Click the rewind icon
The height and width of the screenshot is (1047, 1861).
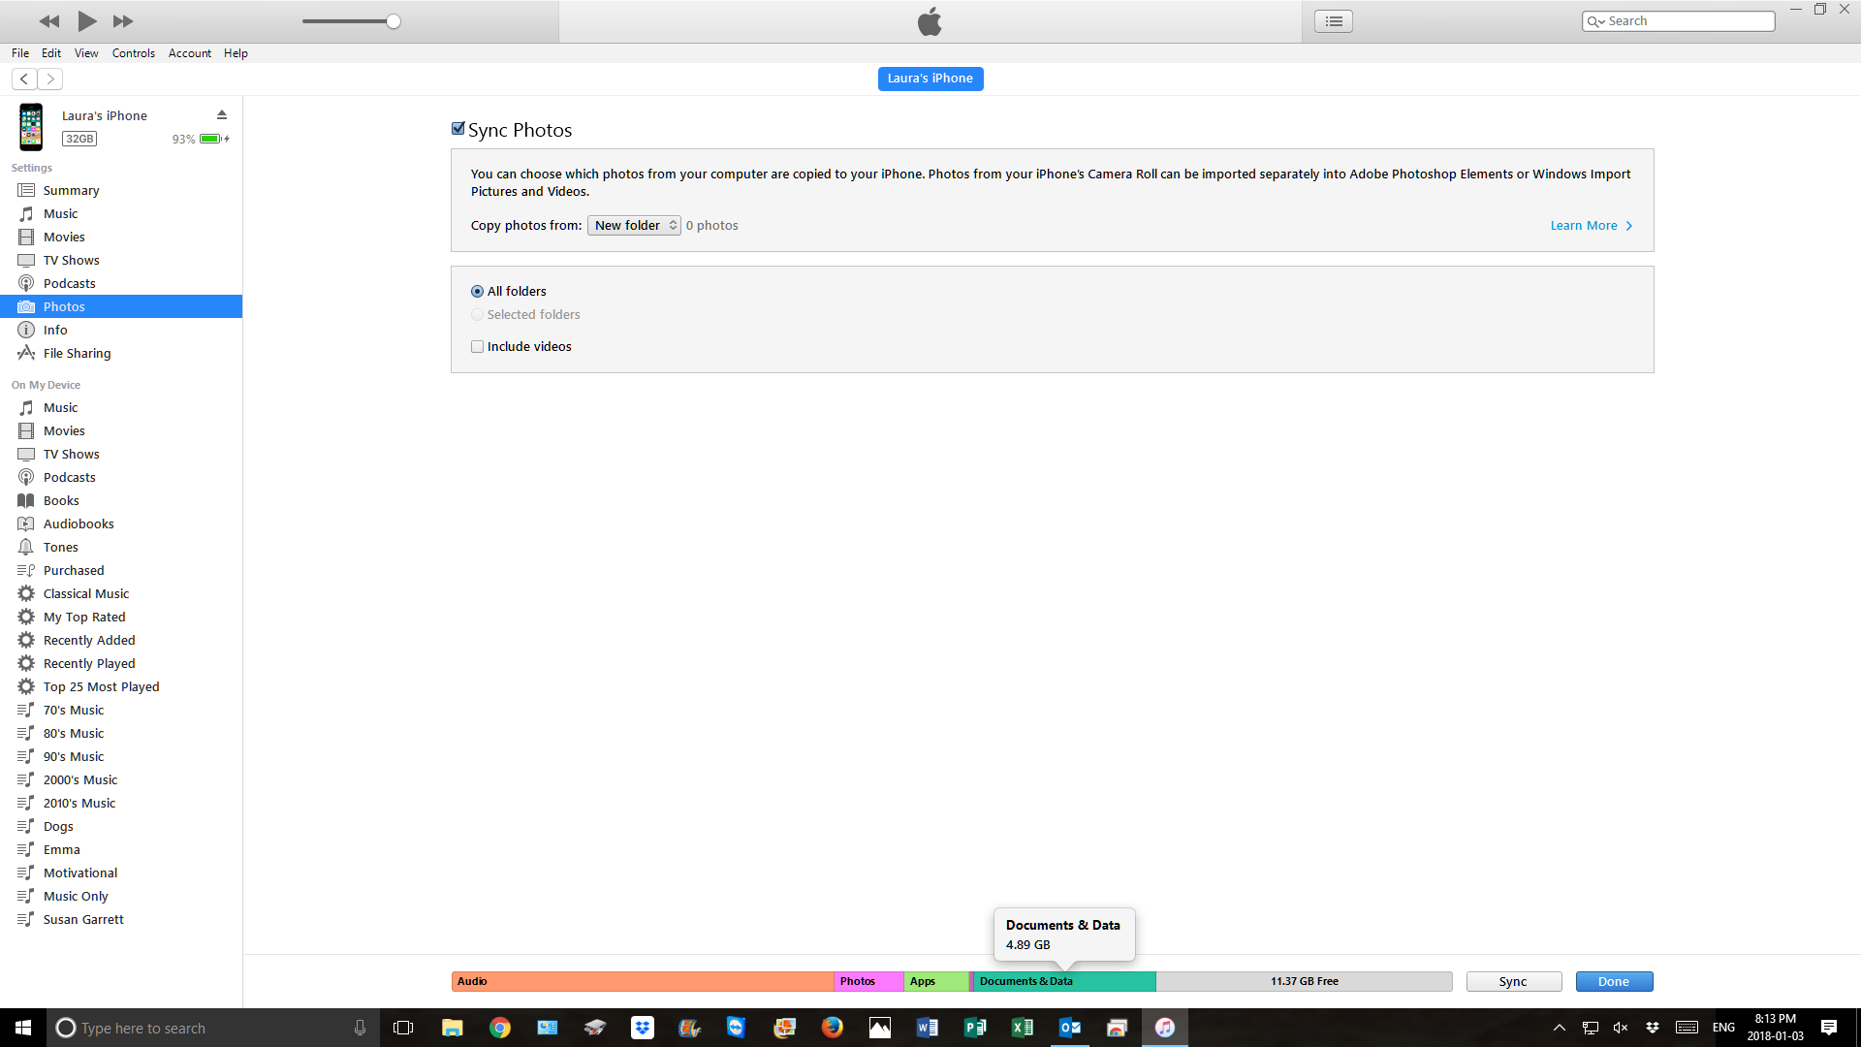tap(49, 21)
